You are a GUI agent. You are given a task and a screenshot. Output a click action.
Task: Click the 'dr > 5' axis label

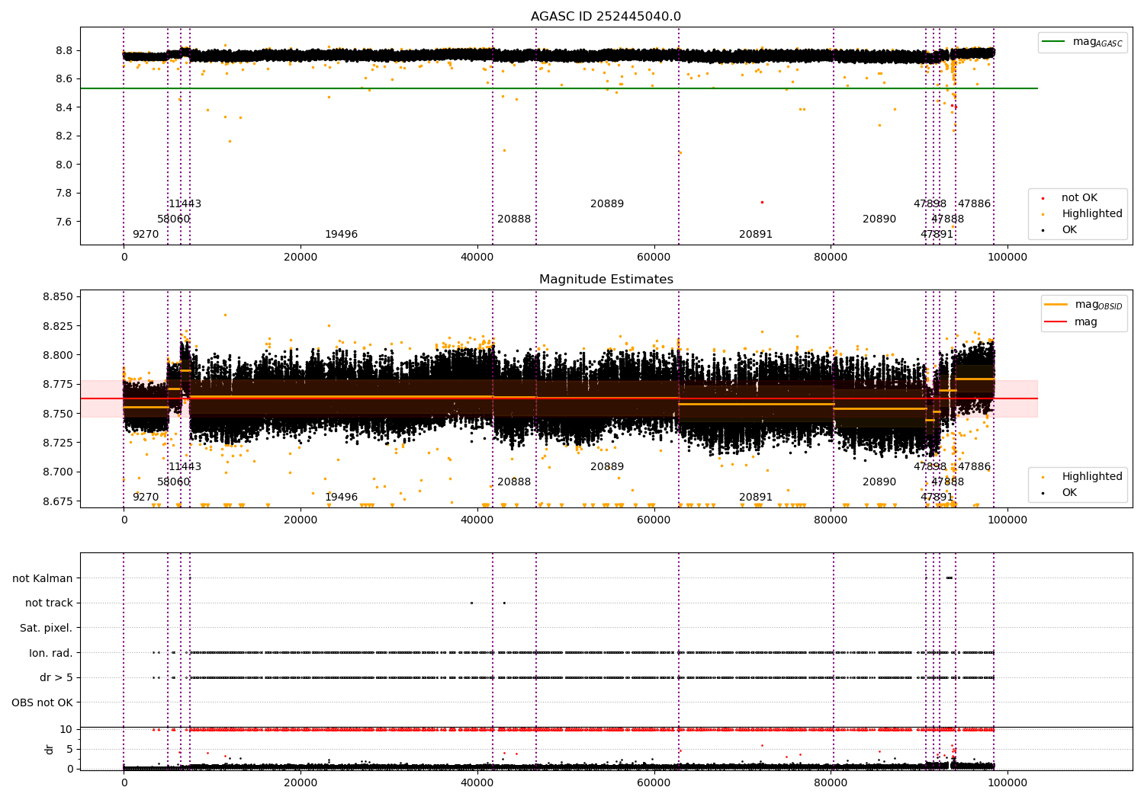pos(56,677)
